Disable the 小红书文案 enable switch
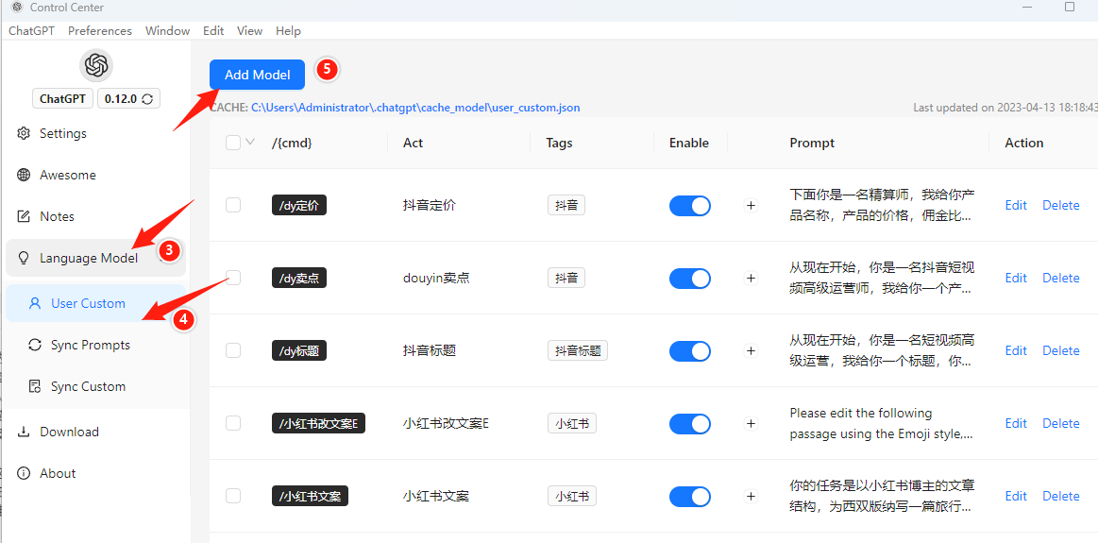 pyautogui.click(x=690, y=496)
